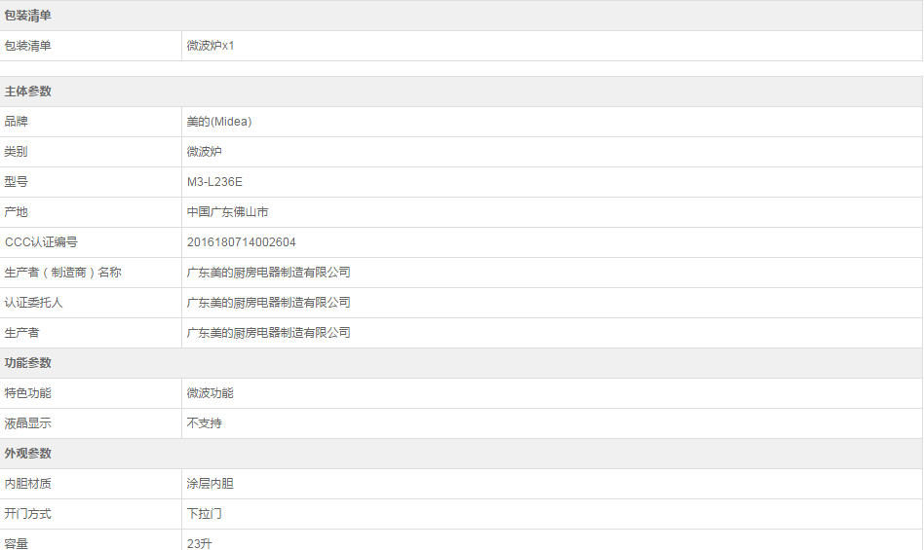Select the 微波功能 value

[x=211, y=393]
